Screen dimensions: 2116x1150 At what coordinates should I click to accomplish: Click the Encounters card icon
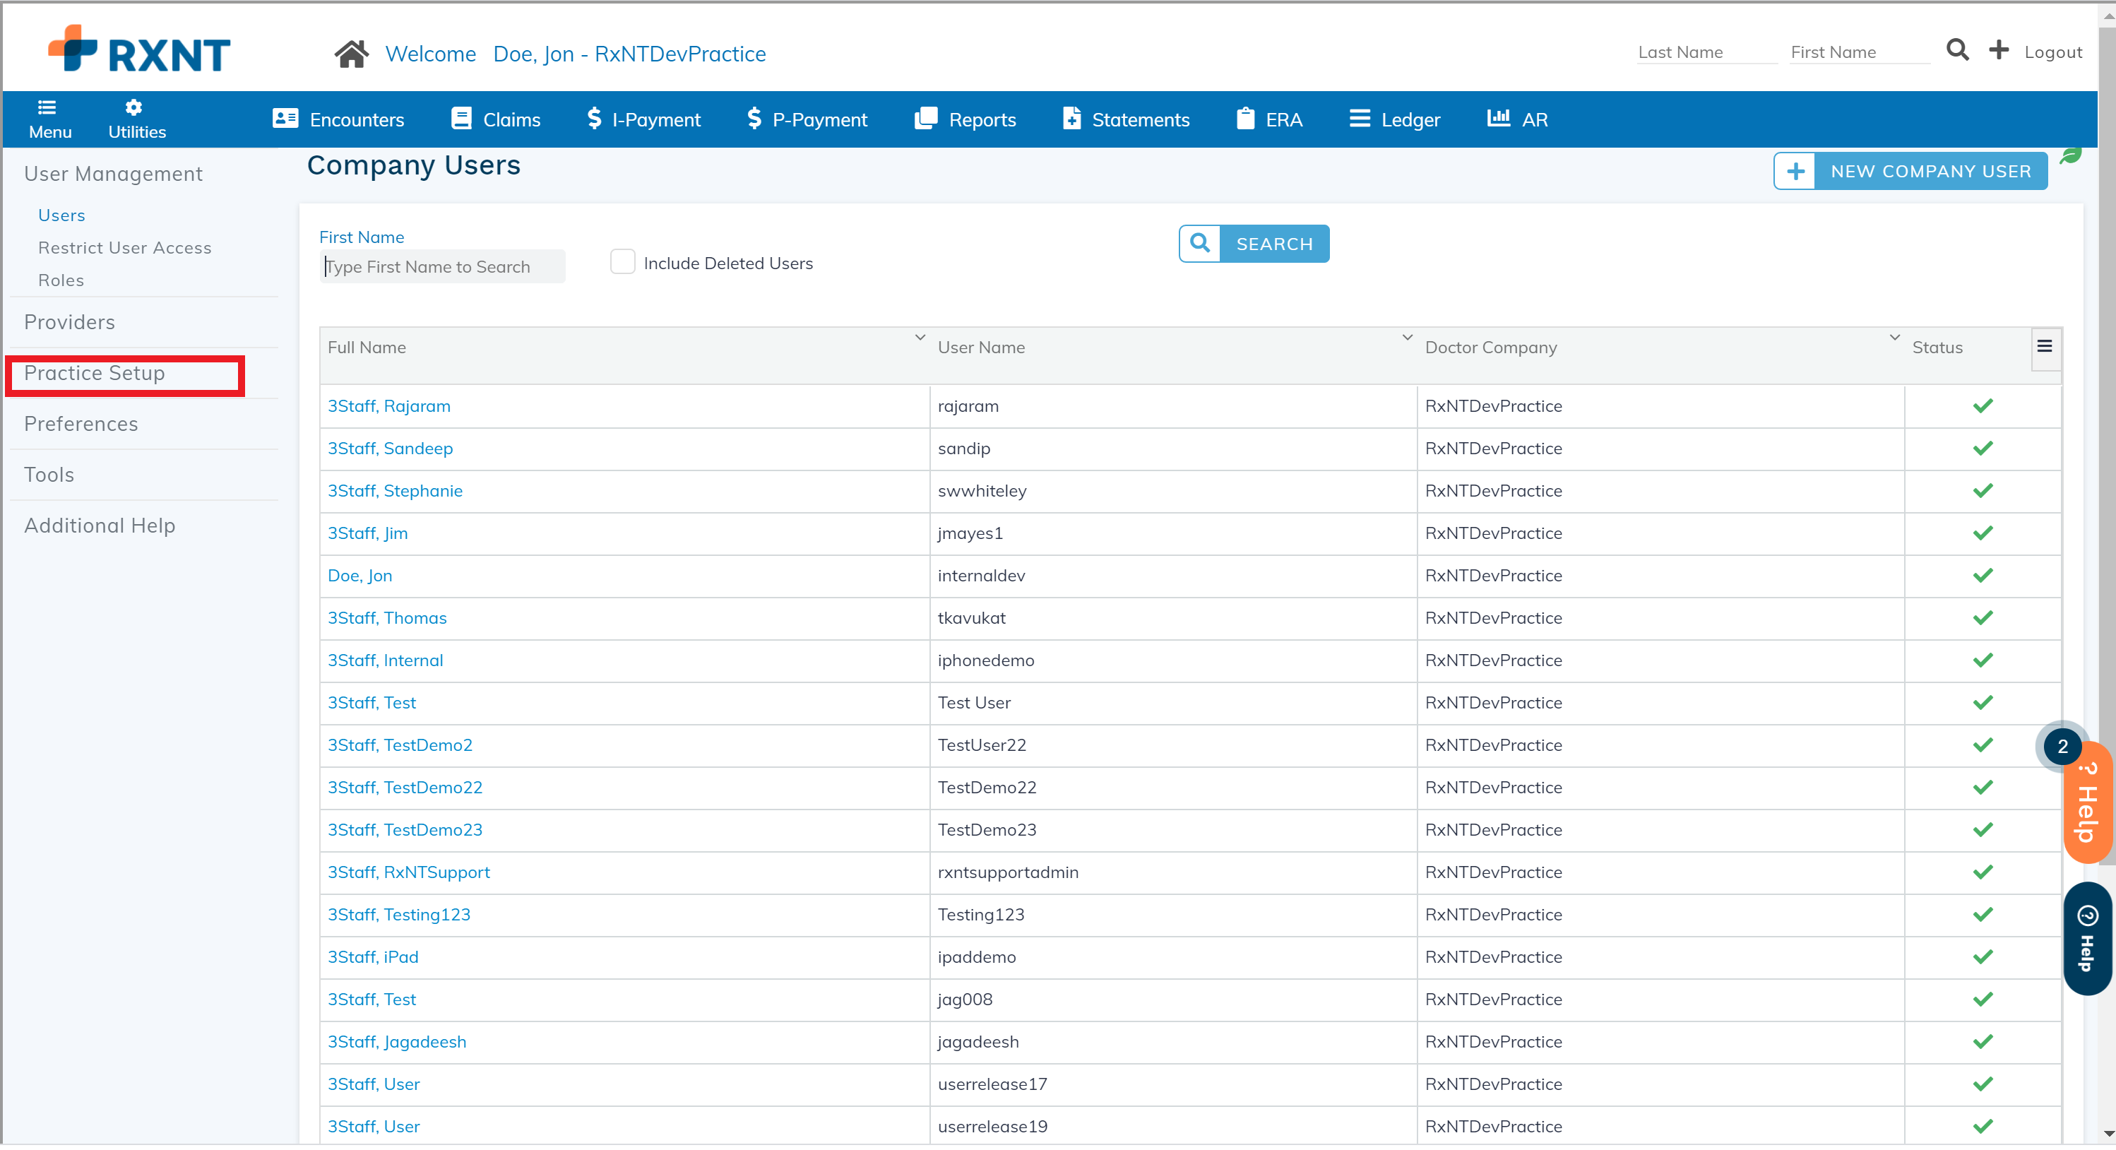coord(285,118)
